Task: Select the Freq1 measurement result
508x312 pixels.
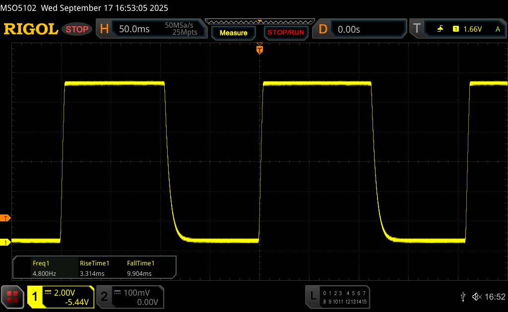Action: pos(42,268)
